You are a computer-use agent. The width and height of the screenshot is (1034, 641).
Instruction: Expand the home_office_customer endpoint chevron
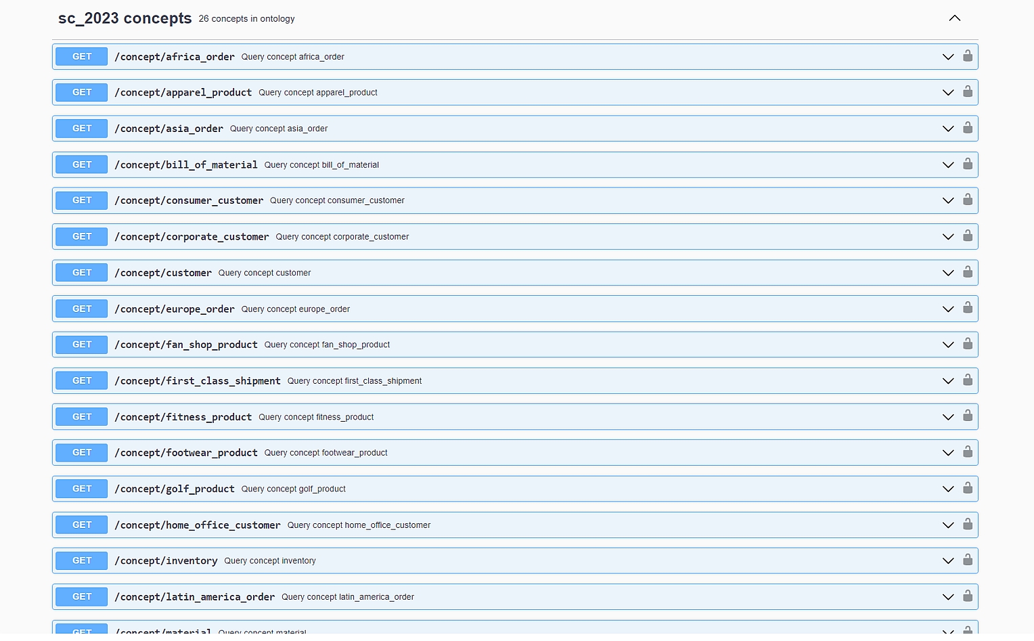coord(948,525)
